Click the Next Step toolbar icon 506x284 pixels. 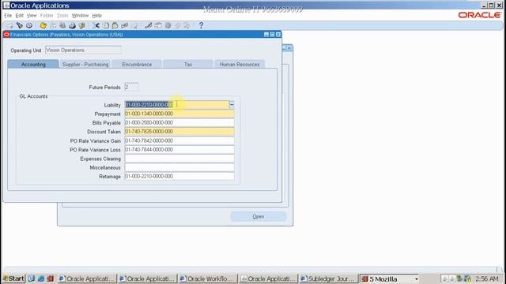coord(53,25)
